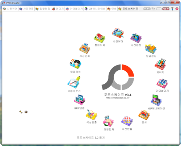This screenshot has height=146, width=181.
Task: Open the 페이지 (Page) icon in the circle
Action: point(160,64)
